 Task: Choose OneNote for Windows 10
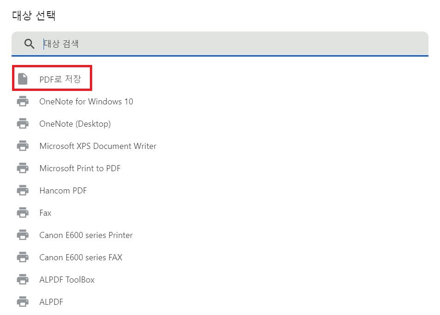[x=86, y=102]
